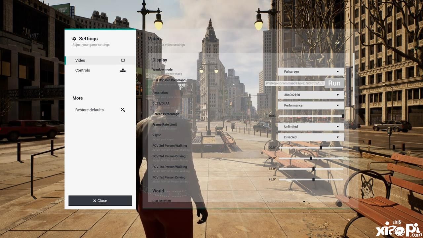Viewport: 423px width, 238px height.
Task: Click the FOV 3rd Person Driving slider
Action: point(311,158)
